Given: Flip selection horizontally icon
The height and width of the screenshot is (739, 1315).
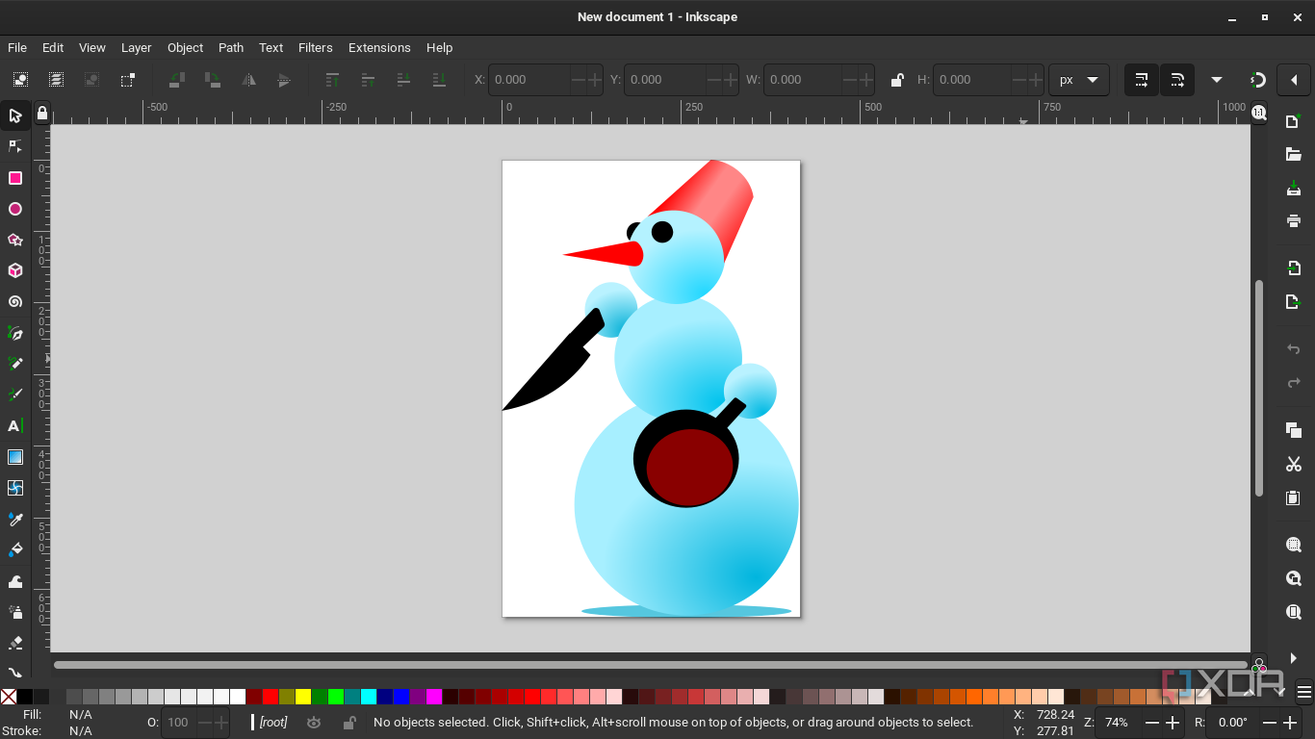Looking at the screenshot, I should 248,80.
